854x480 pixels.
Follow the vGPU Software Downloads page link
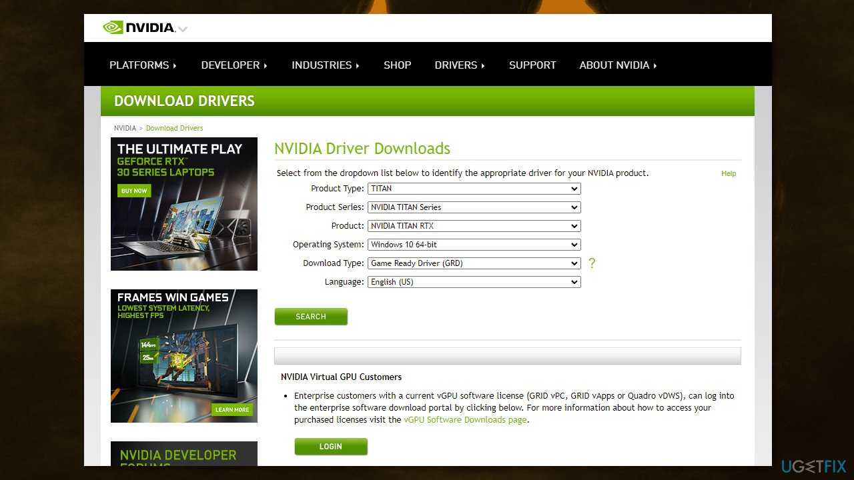(465, 420)
